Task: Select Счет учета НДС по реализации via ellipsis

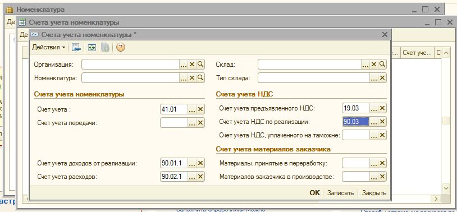Action: pyautogui.click(x=374, y=122)
